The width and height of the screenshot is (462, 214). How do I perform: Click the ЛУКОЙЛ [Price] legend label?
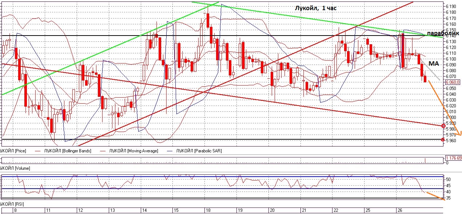click(13, 151)
